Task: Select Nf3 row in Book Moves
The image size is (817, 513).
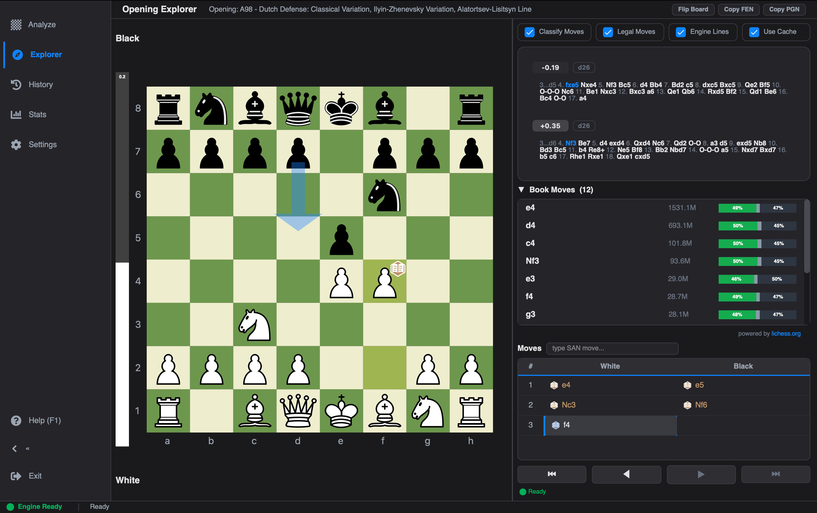Action: click(x=661, y=261)
